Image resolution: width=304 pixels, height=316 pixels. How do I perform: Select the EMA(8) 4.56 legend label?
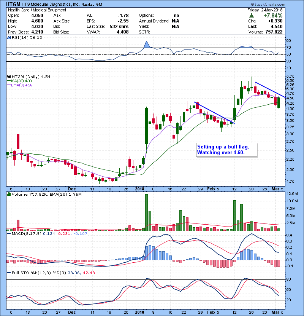[x=22, y=85]
